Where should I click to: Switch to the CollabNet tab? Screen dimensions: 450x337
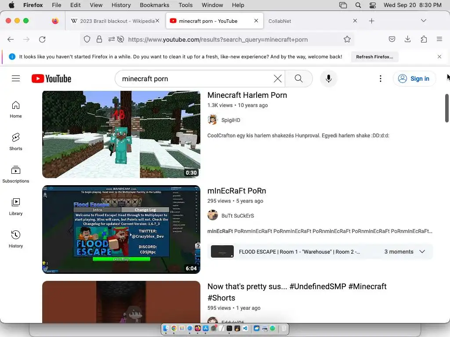click(x=310, y=21)
